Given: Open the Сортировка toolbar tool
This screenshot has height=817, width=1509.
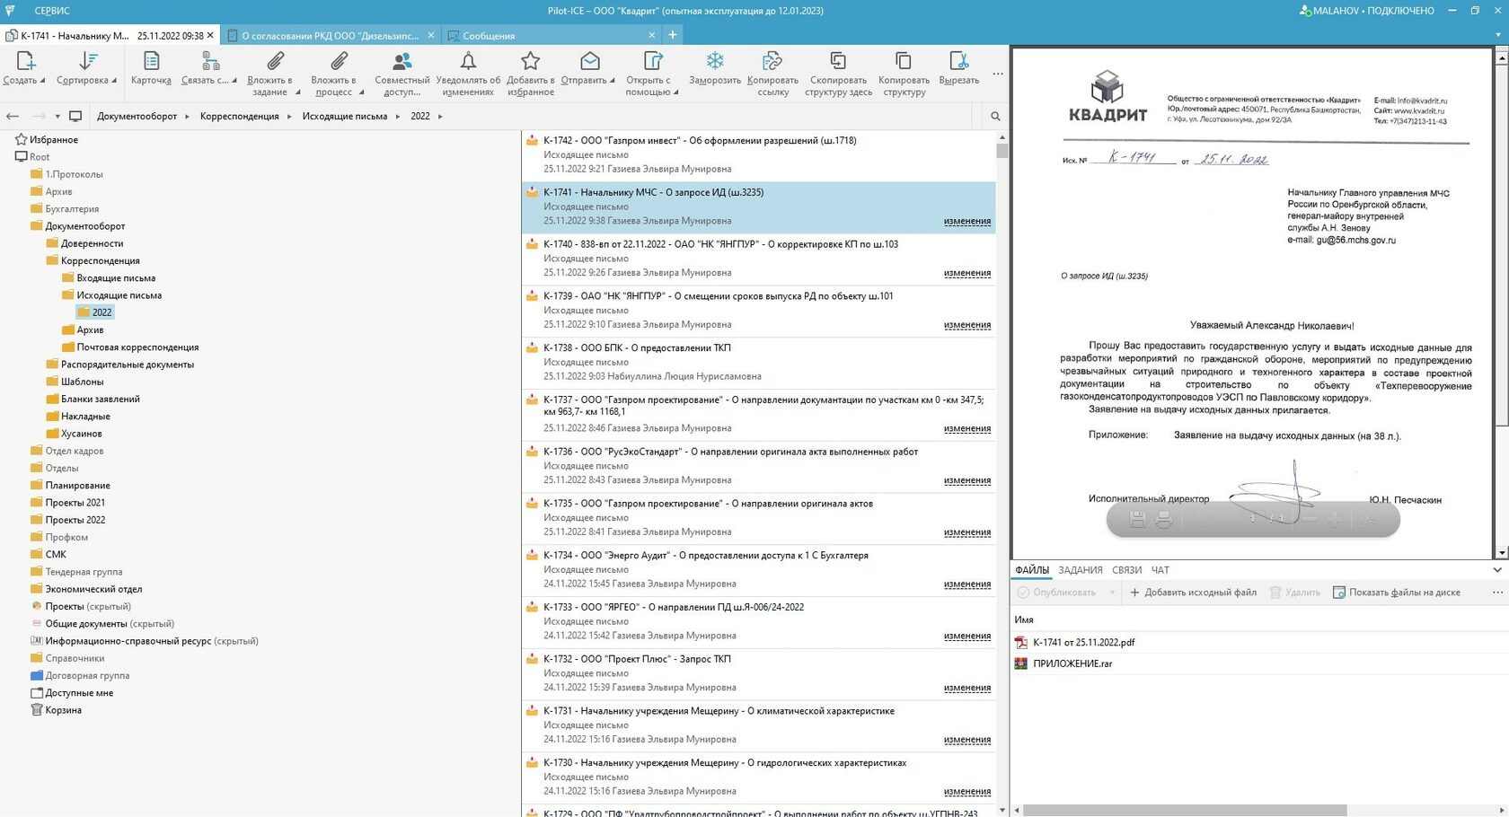Looking at the screenshot, I should (x=86, y=68).
